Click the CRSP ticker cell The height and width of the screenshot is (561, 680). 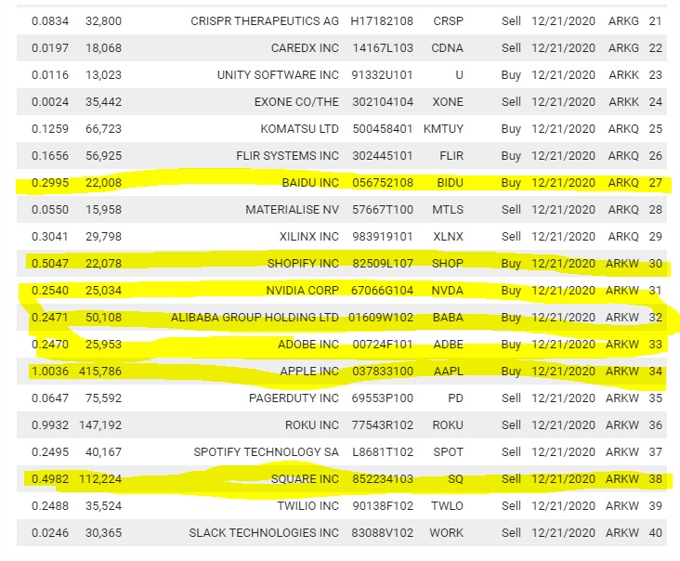pyautogui.click(x=448, y=20)
